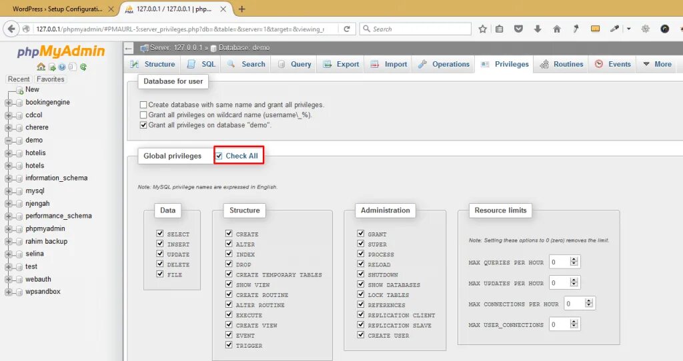
Task: Open phpMyAdmin home via house icon
Action: (x=41, y=67)
